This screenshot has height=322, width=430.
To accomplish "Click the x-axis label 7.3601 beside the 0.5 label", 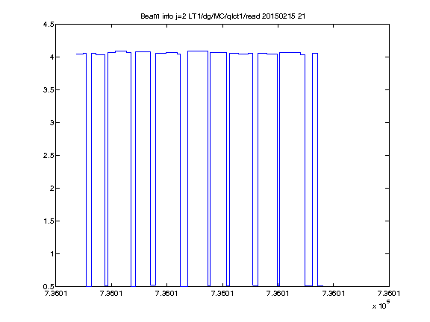I will click(x=56, y=294).
